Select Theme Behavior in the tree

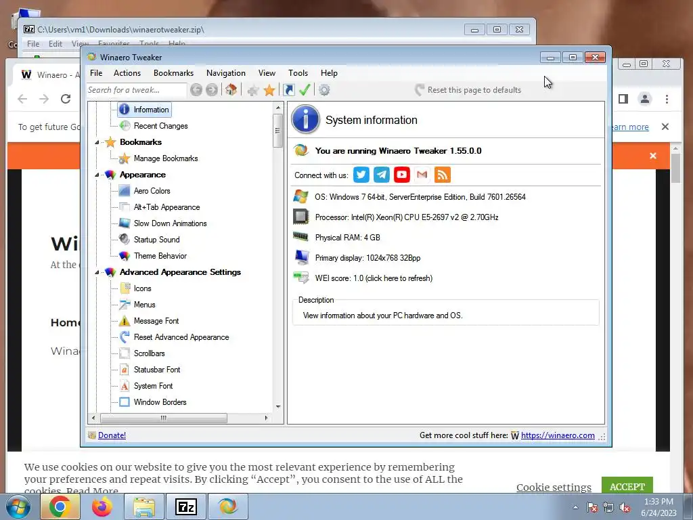(160, 255)
